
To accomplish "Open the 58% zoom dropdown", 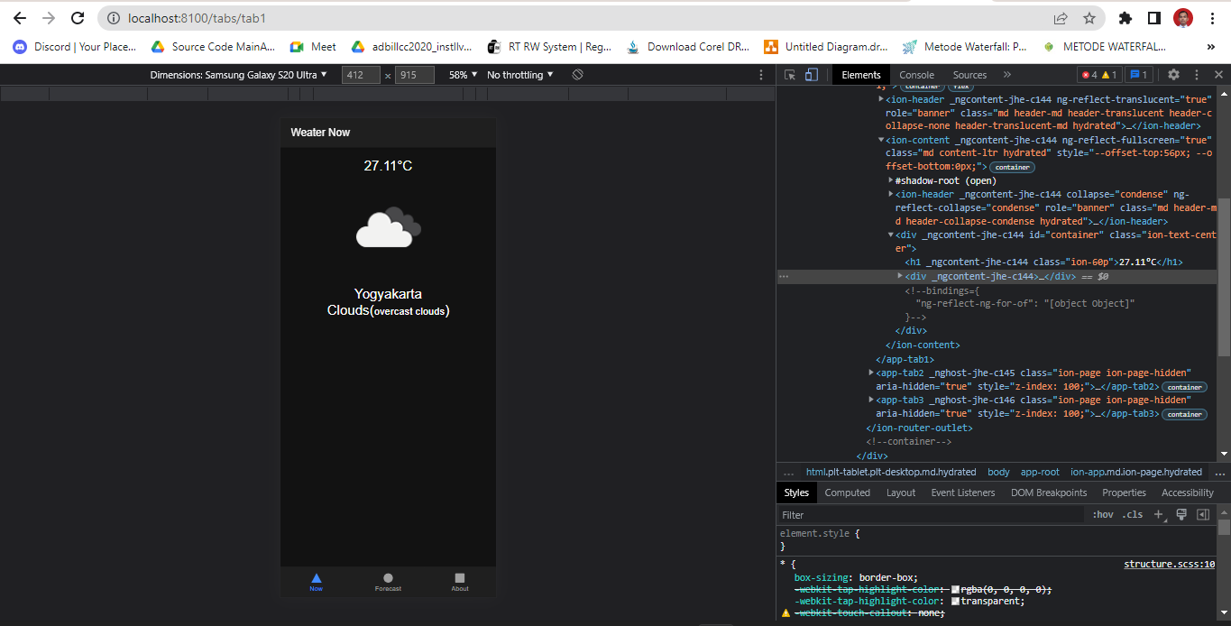I will [463, 75].
